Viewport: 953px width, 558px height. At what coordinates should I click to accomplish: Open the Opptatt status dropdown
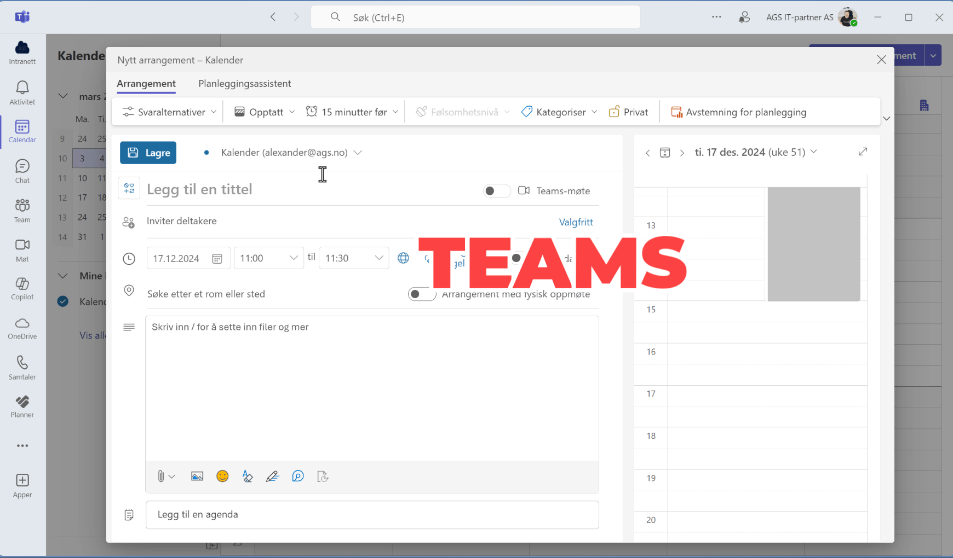265,112
